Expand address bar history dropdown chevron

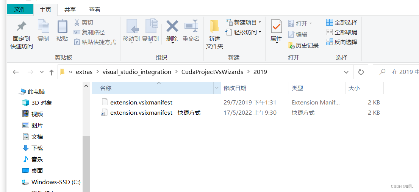click(346, 72)
